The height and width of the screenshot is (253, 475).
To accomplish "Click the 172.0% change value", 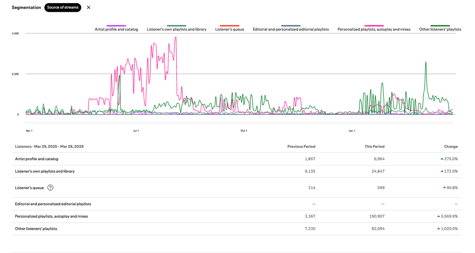I will coord(451,171).
